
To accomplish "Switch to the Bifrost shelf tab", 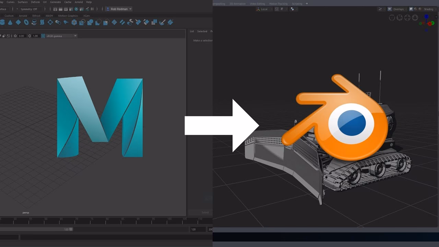I will pos(36,16).
